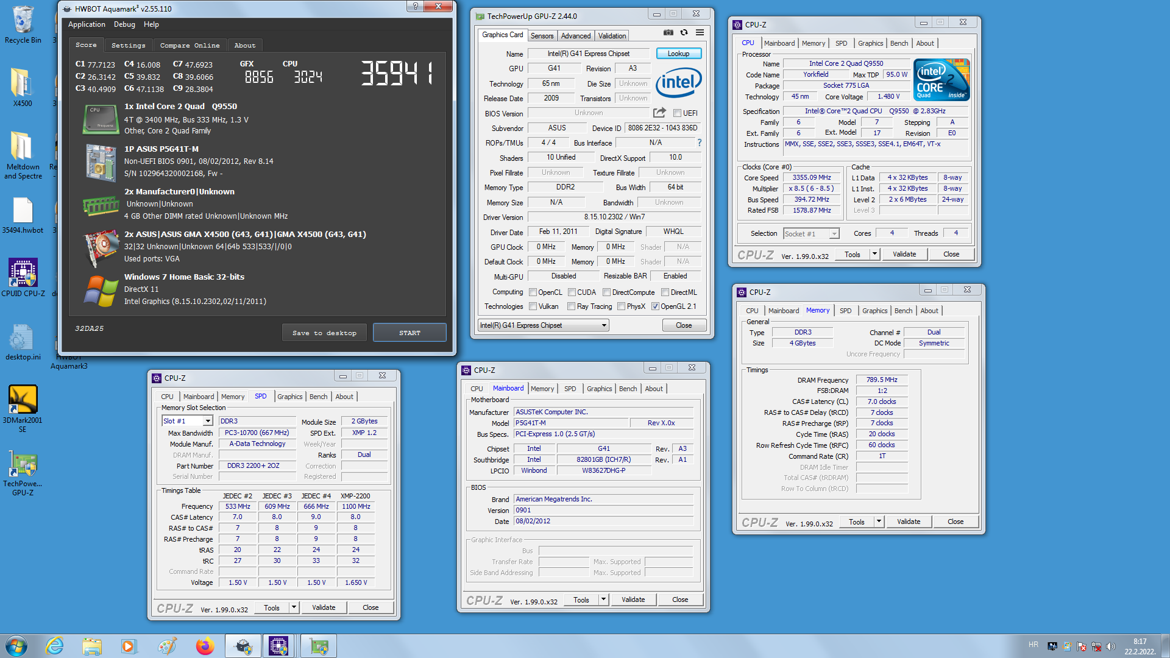The image size is (1170, 658).
Task: Open Windows Media Player from the taskbar
Action: click(129, 646)
